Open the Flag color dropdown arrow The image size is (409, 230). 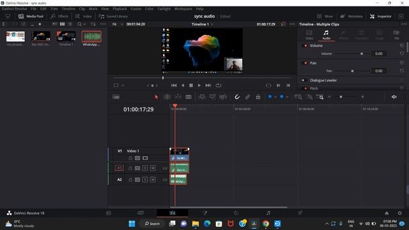coord(275,97)
